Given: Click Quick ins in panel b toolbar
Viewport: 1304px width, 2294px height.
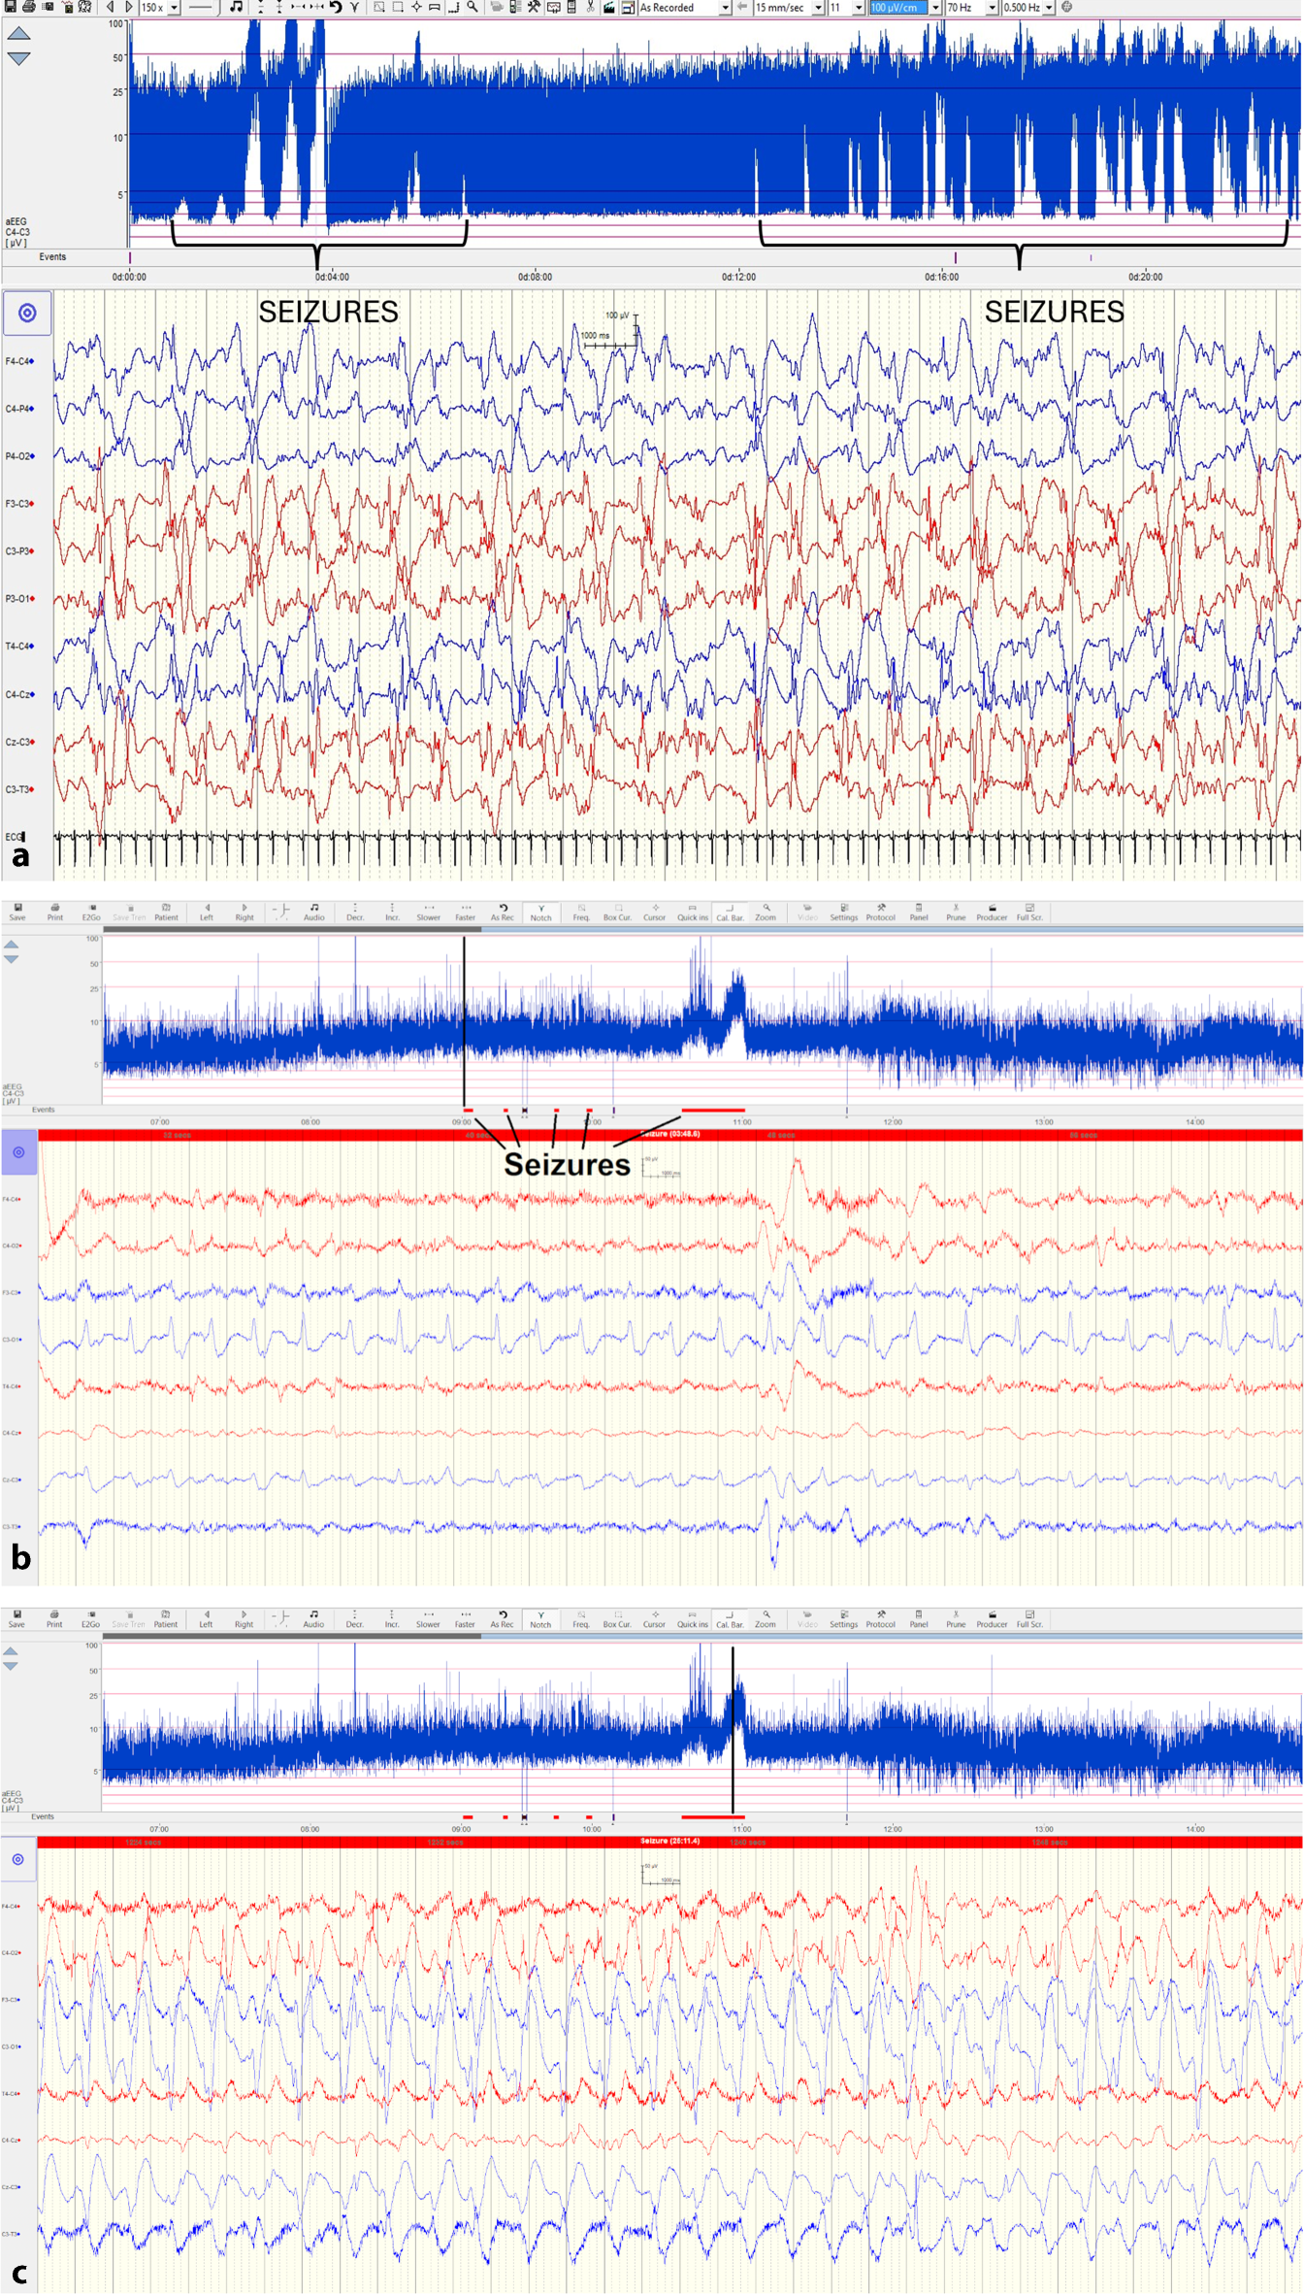Looking at the screenshot, I should point(693,912).
